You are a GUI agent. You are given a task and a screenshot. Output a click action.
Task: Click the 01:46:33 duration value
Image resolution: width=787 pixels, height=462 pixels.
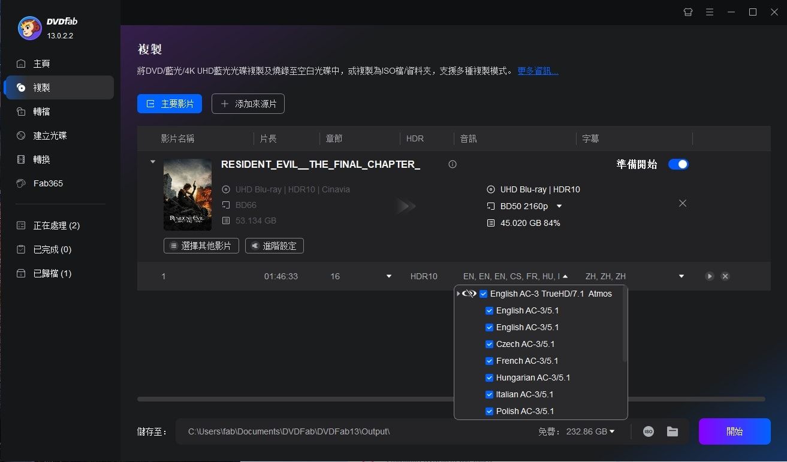pos(281,276)
